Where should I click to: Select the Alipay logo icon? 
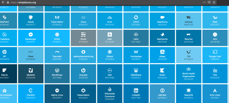pyautogui.click(x=162, y=52)
